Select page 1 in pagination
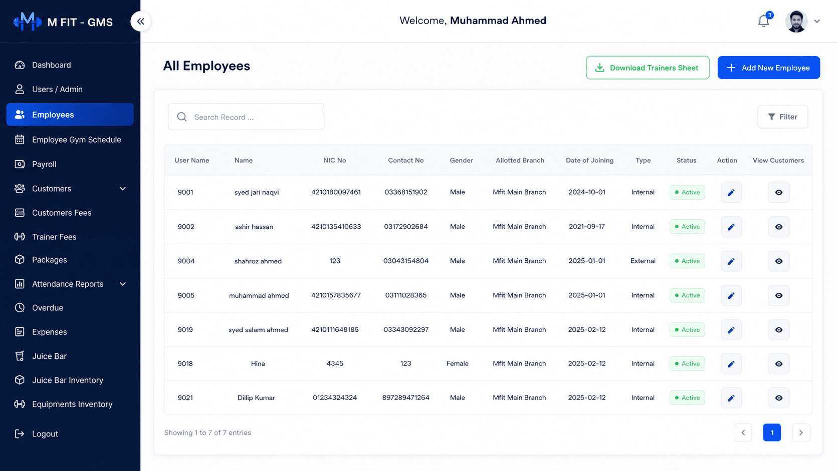Screen dimensions: 838x471 pos(772,432)
